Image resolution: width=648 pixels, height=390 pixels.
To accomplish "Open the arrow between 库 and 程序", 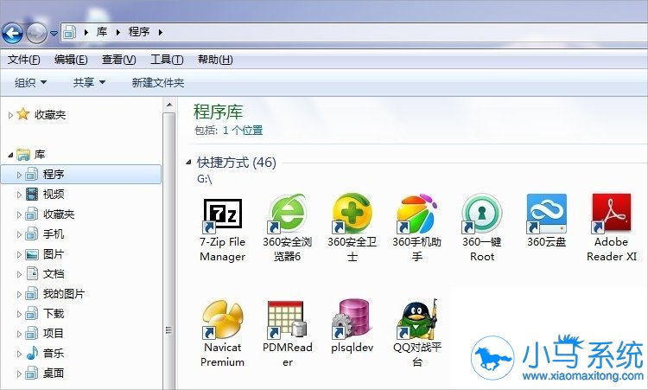I will (118, 32).
